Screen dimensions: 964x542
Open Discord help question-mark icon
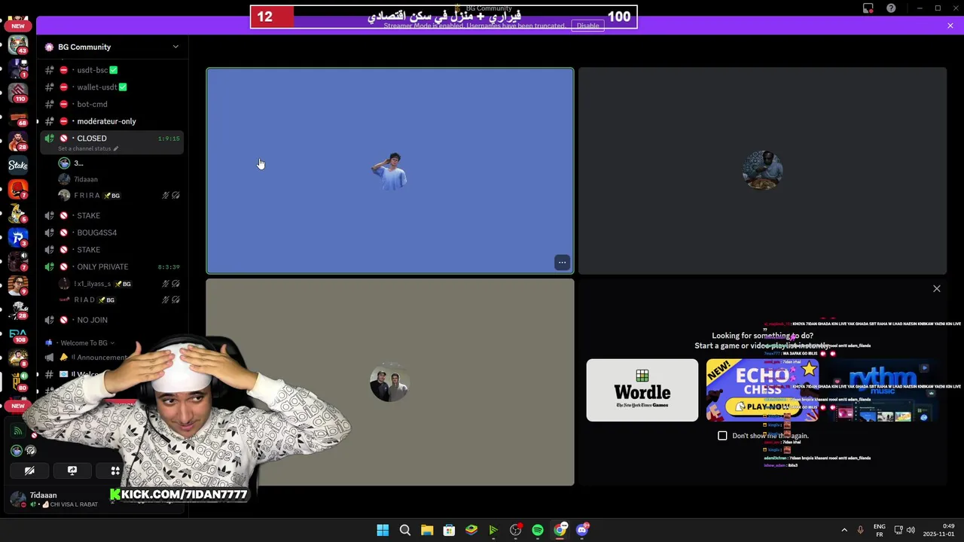click(x=891, y=8)
